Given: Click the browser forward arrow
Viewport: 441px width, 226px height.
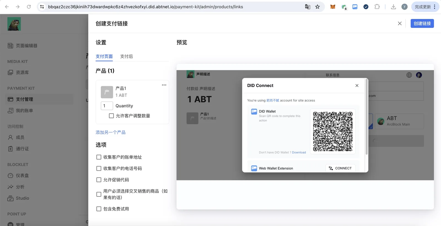Looking at the screenshot, I should click(18, 7).
